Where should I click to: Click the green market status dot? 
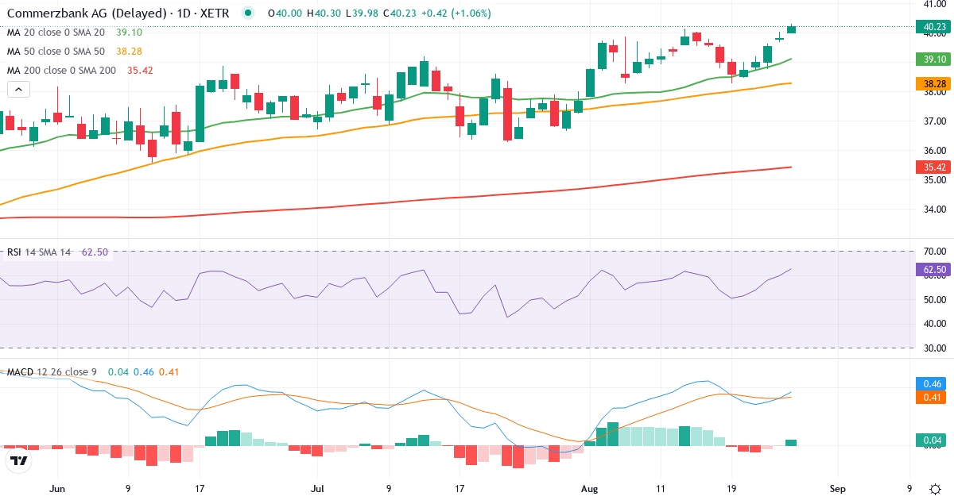pyautogui.click(x=249, y=13)
